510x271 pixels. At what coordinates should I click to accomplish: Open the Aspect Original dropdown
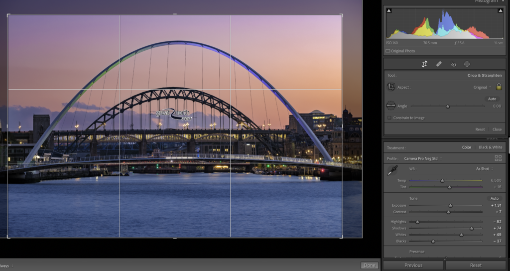click(x=482, y=87)
